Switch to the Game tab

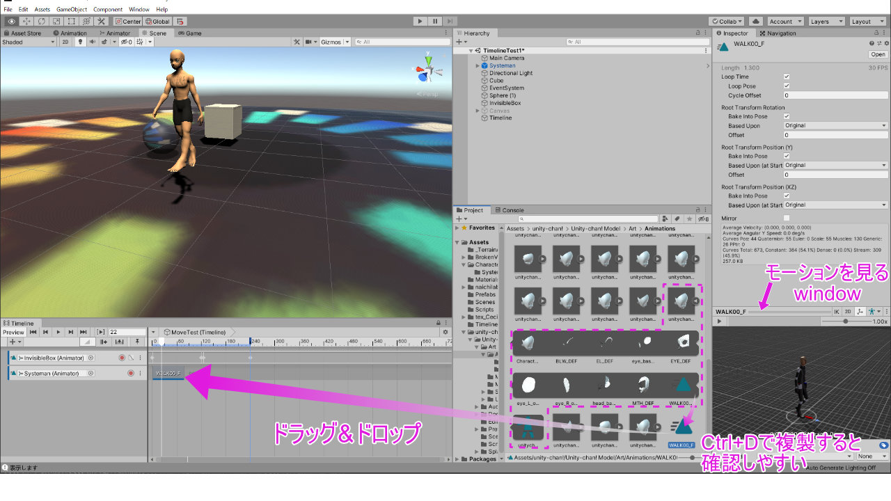190,33
